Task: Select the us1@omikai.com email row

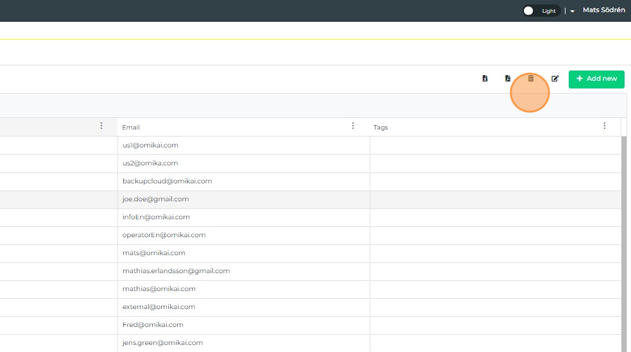Action: 150,146
